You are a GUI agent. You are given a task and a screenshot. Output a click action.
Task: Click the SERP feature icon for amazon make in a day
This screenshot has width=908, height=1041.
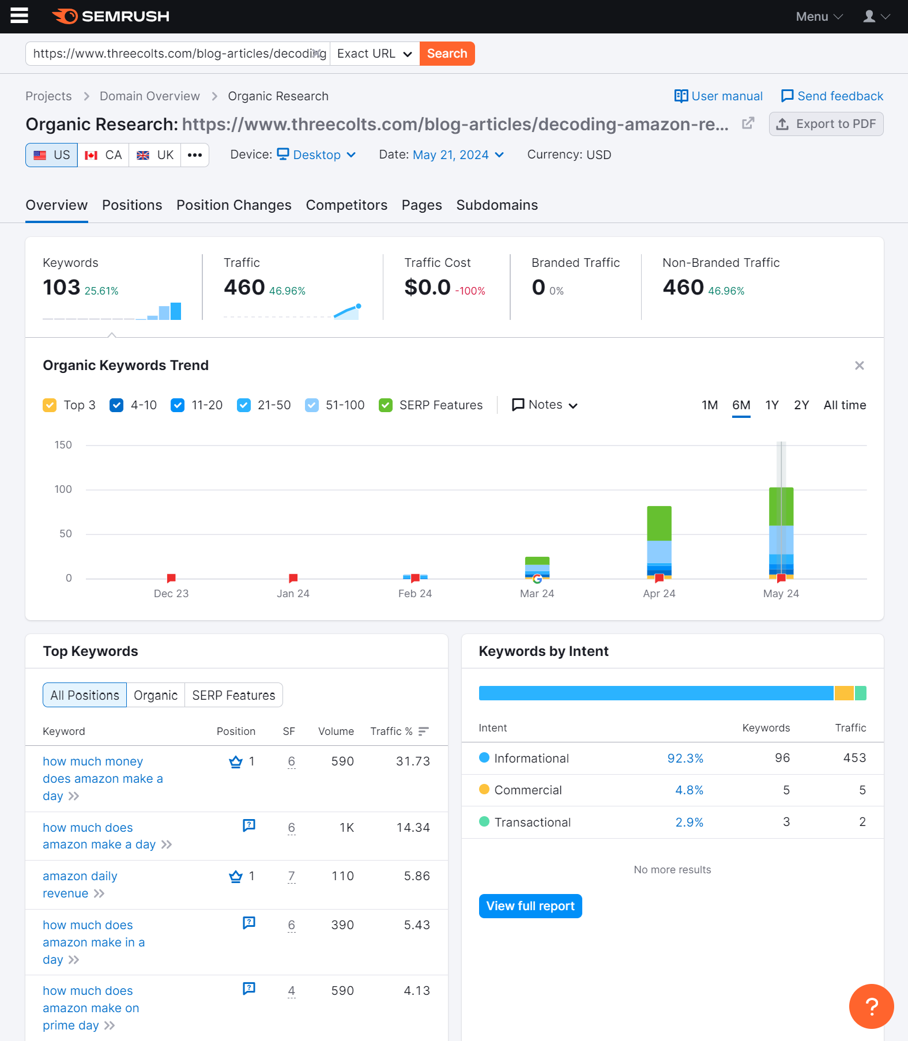(249, 923)
